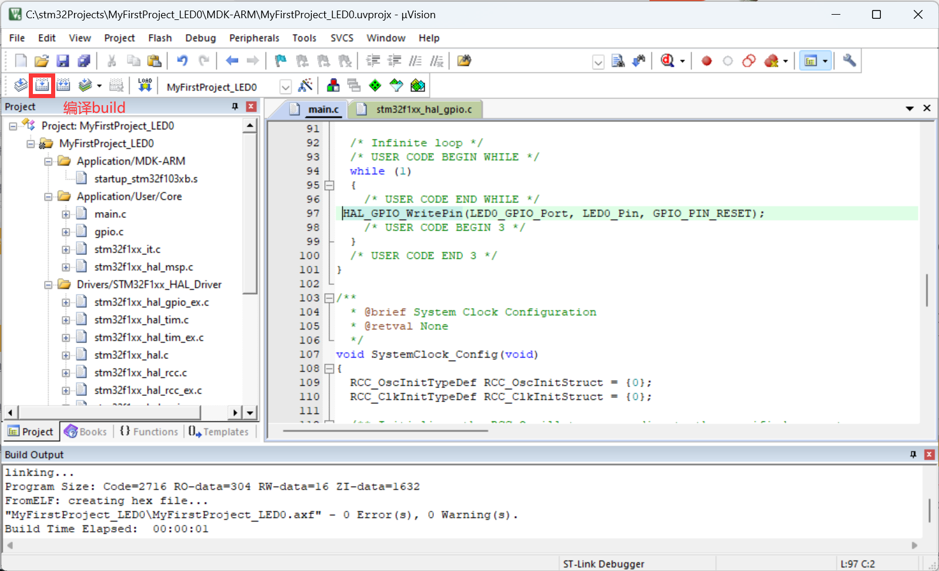Click the Paste clipboard icon
The image size is (939, 571).
tap(154, 61)
